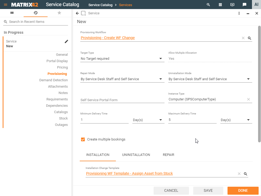Open the Repair Mode dropdown
Viewport: 261px width, 196px height.
pos(161,79)
